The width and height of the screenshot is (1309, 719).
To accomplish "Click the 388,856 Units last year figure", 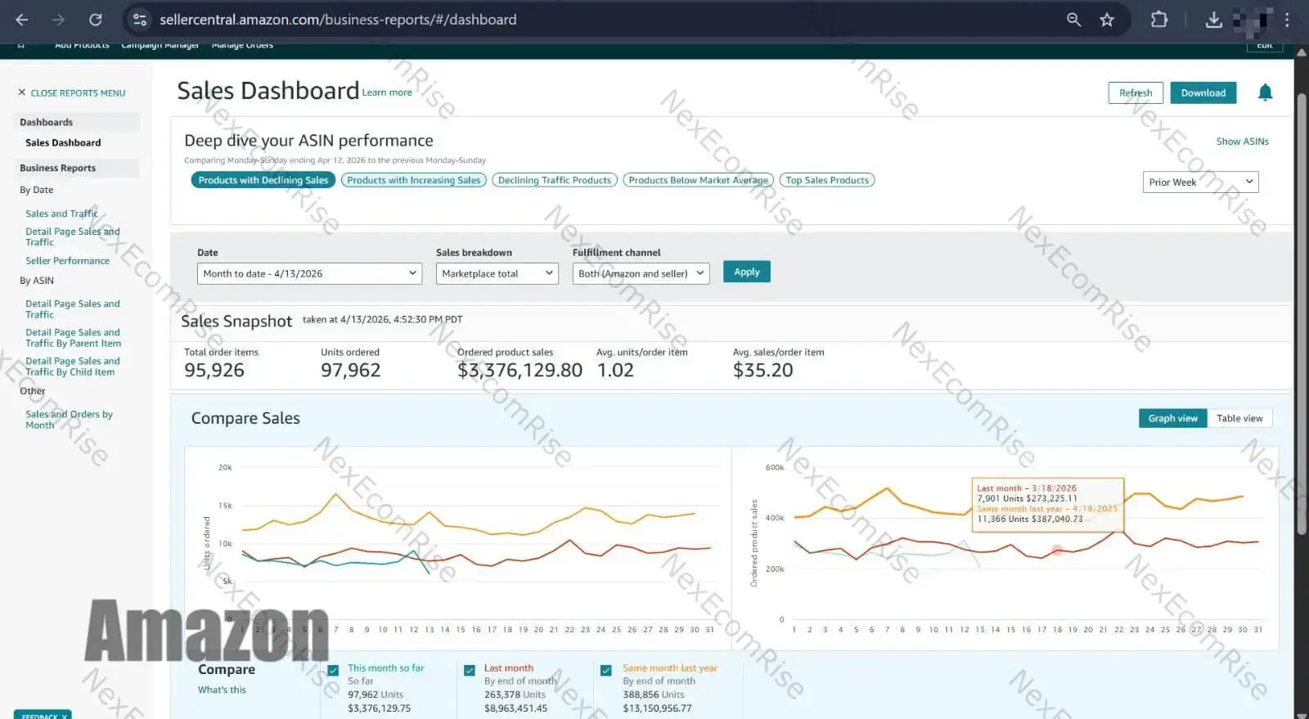I will (654, 694).
